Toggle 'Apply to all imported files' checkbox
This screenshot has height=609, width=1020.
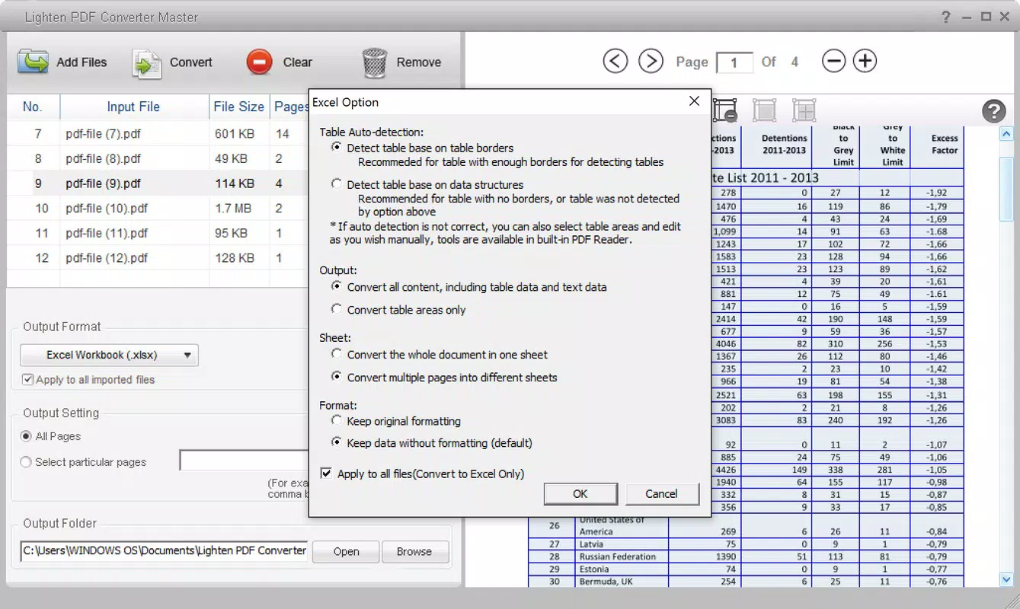click(28, 379)
